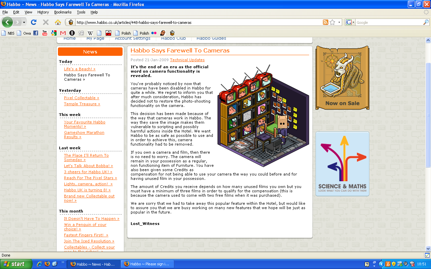Screen dimensions: 431x269
Task: Click the RSS feed icon in address bar
Action: [325, 23]
